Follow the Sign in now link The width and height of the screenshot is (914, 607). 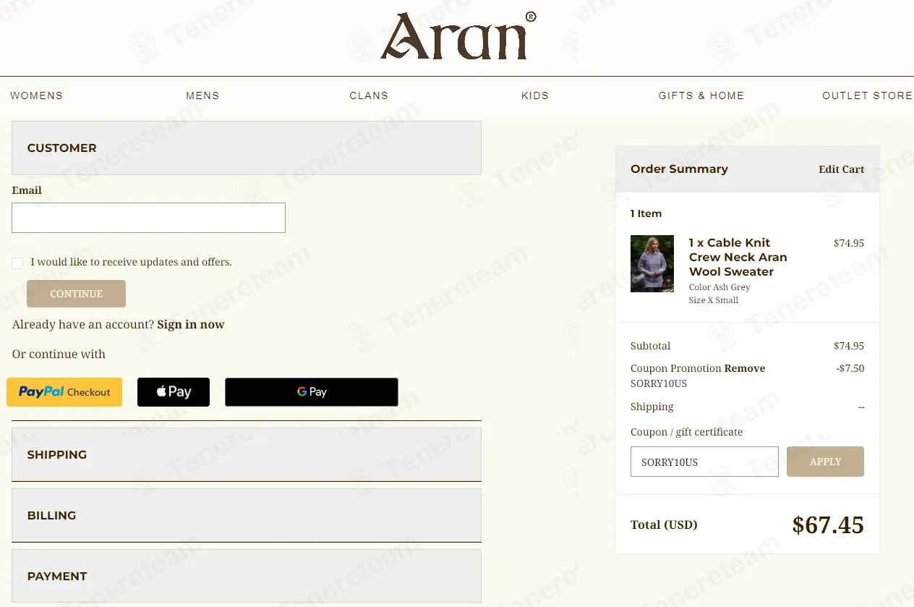click(191, 324)
